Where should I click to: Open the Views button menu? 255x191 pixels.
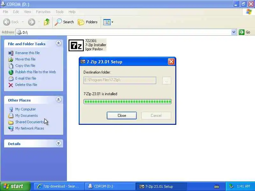click(108, 22)
